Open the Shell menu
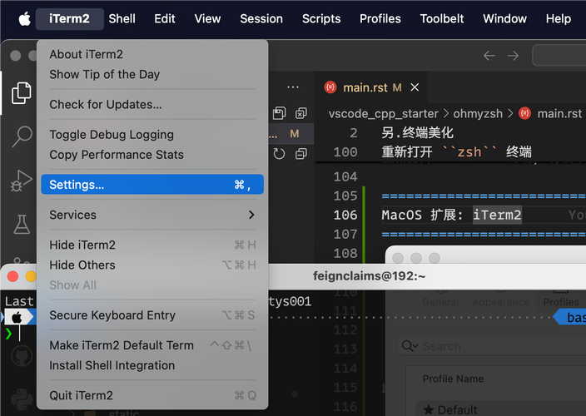586x416 pixels. 122,18
